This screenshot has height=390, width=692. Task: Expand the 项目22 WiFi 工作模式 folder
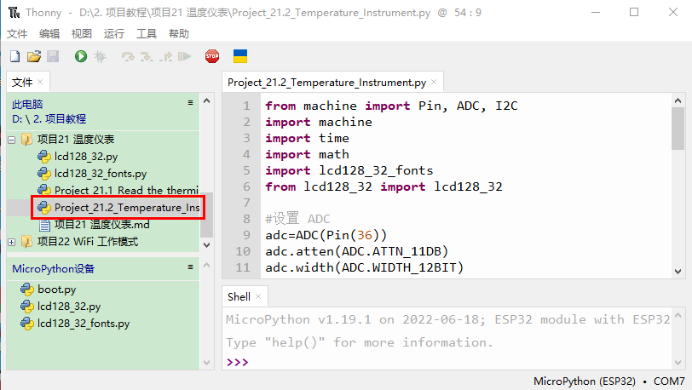(x=12, y=242)
